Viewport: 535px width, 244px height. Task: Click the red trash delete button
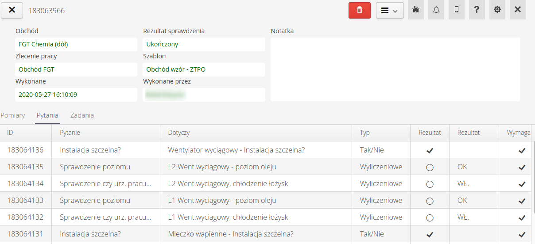(359, 10)
